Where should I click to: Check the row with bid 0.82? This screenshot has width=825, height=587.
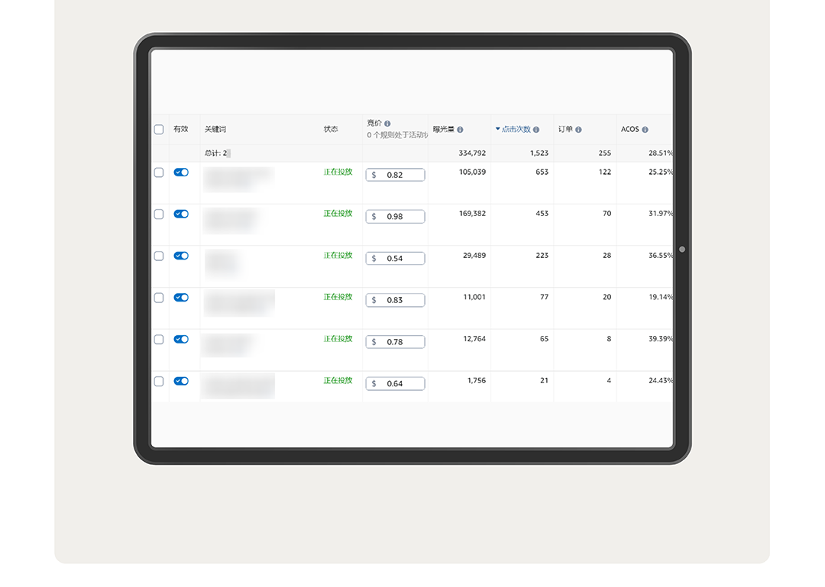[159, 173]
